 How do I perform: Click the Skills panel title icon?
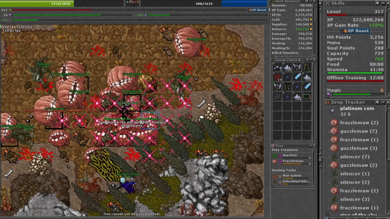(328, 3)
